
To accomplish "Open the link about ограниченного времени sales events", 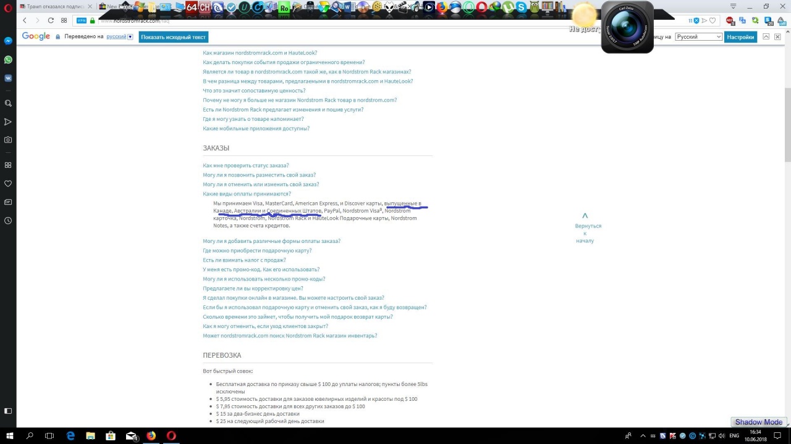I will [284, 62].
